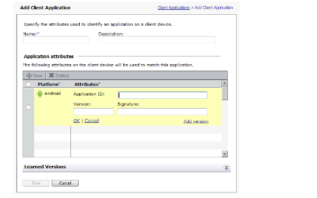
Task: Click the green Android platform icon
Action: click(40, 94)
